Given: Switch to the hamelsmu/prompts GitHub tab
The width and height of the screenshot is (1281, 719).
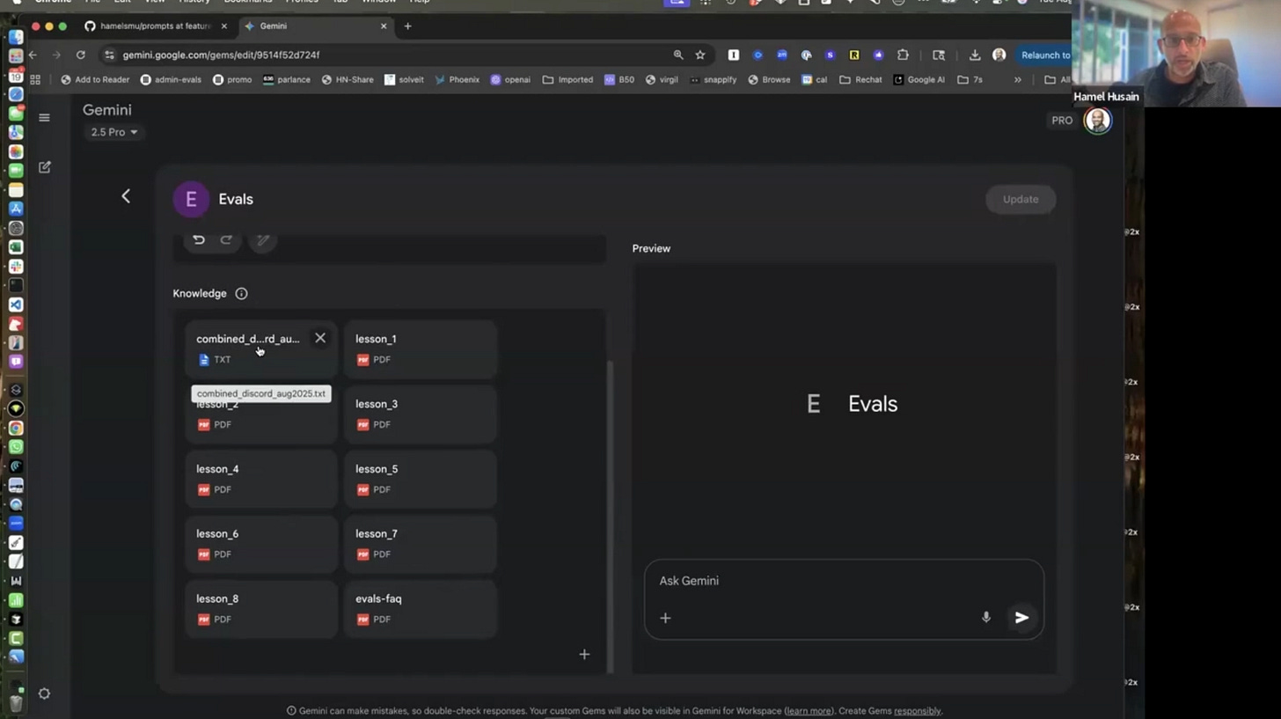Looking at the screenshot, I should tap(156, 26).
